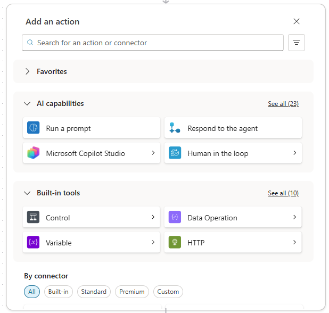Open the Variable tools card
The width and height of the screenshot is (329, 313).
[x=92, y=242]
